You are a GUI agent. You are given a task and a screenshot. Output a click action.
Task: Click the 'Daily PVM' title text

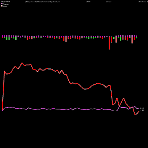(x=6, y=2)
